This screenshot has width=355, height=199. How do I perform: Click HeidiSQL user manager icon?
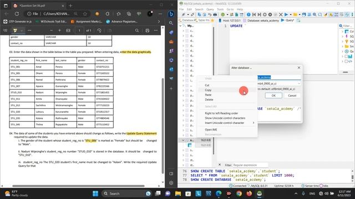[232, 15]
